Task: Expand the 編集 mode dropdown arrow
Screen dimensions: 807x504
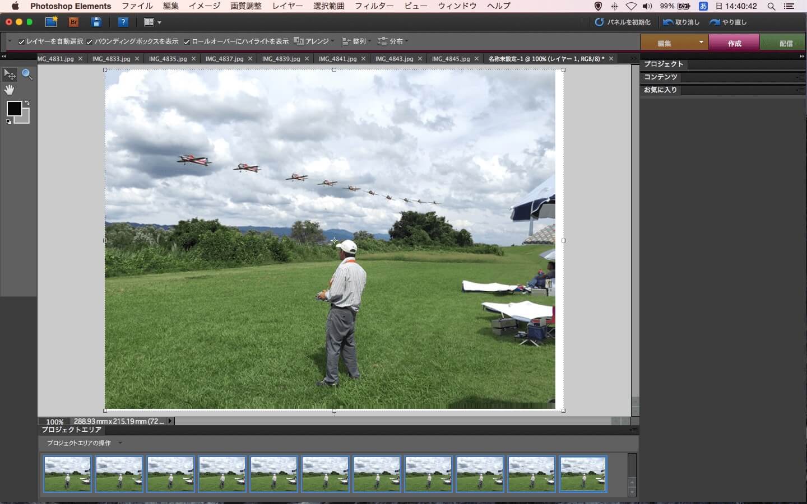Action: tap(701, 43)
